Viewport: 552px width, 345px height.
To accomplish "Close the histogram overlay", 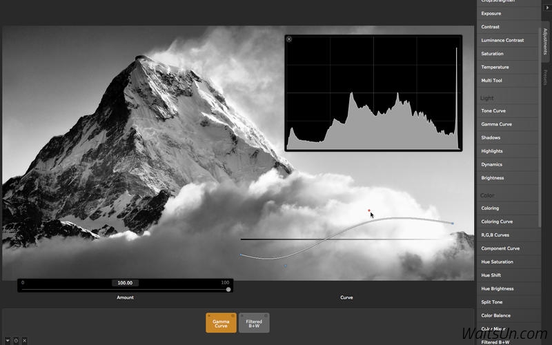I will 289,39.
